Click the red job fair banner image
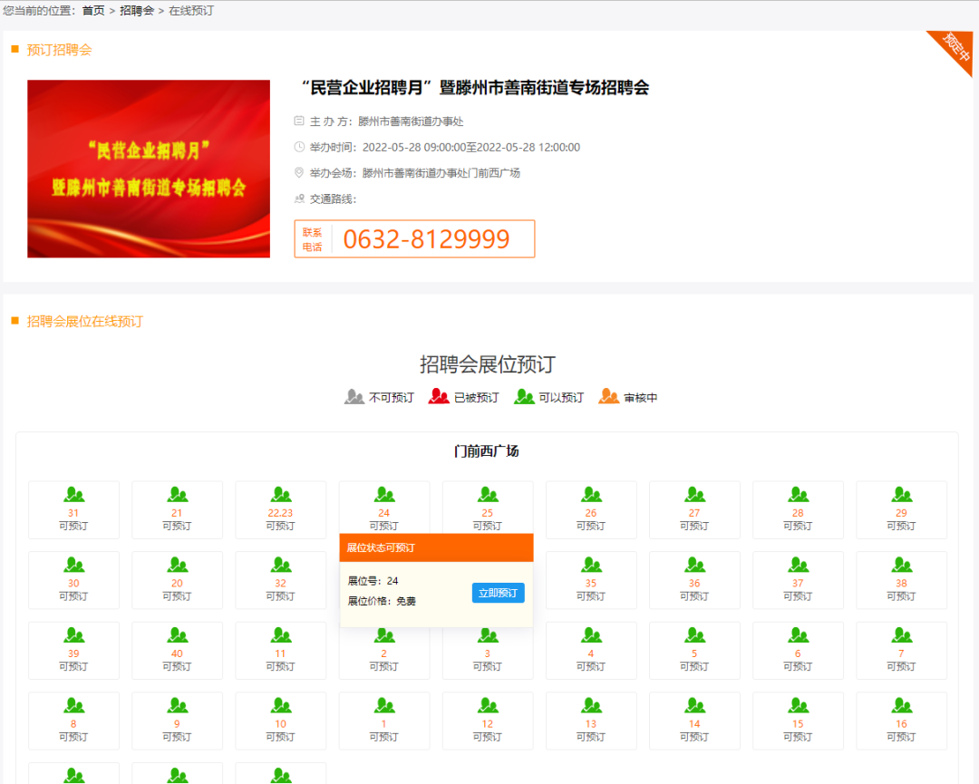The height and width of the screenshot is (784, 979). [149, 169]
